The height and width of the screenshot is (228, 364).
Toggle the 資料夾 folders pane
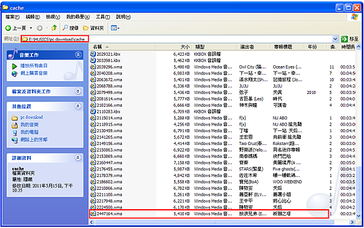click(93, 28)
